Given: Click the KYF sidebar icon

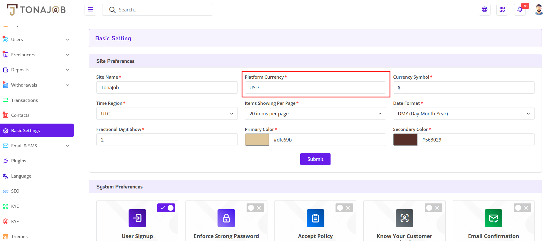Looking at the screenshot, I should click(6, 221).
